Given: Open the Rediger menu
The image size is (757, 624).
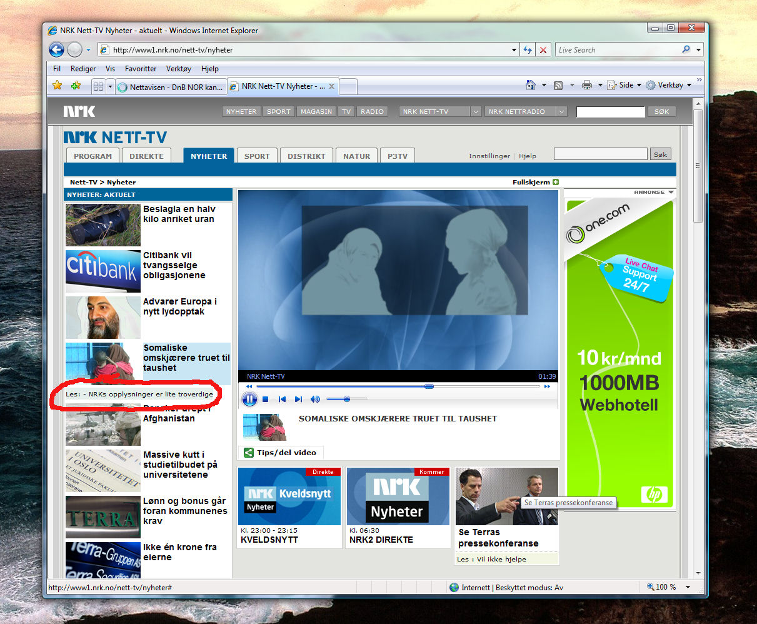Looking at the screenshot, I should tap(83, 69).
